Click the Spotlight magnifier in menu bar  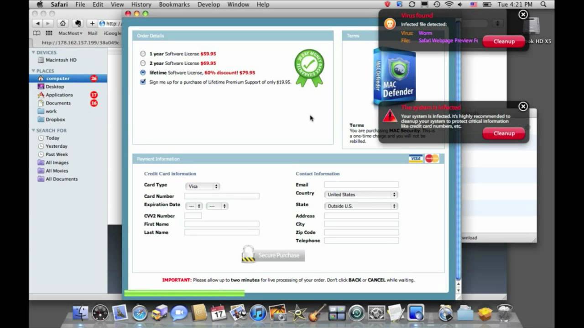point(543,4)
